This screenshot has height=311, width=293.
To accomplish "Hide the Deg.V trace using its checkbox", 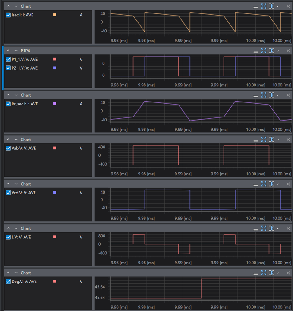I will (8, 282).
